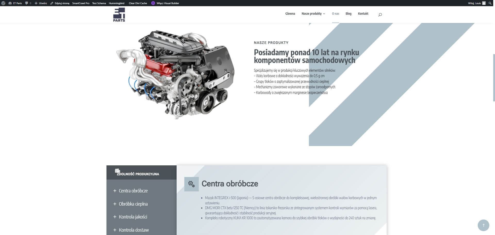Open the Kontakt page from navigation
495x235 pixels.
tap(363, 14)
